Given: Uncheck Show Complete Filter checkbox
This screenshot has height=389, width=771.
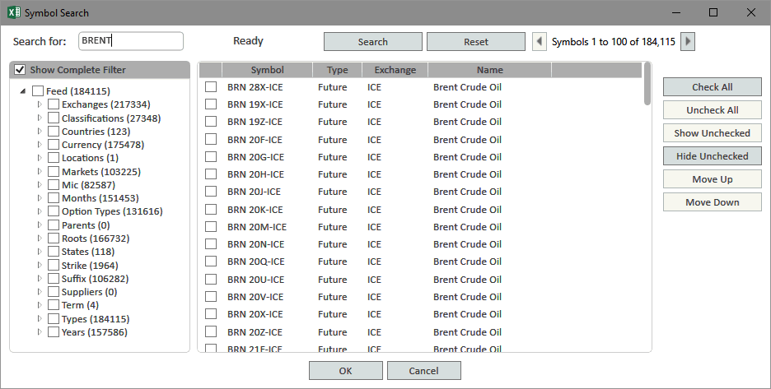Looking at the screenshot, I should click(20, 70).
